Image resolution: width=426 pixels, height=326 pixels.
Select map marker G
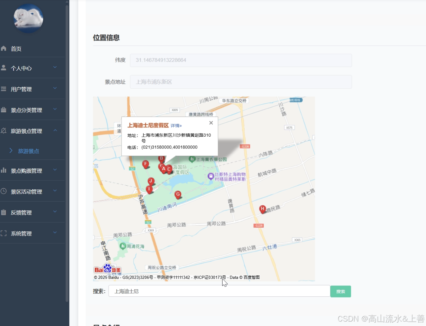pos(178,195)
